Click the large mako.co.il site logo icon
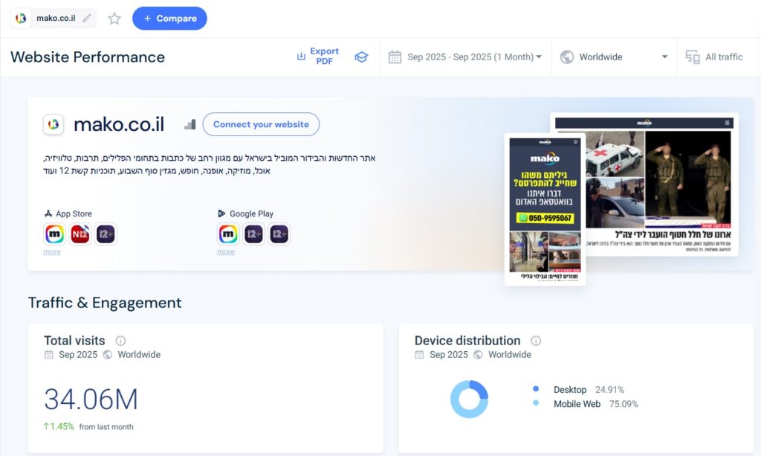 click(x=54, y=124)
